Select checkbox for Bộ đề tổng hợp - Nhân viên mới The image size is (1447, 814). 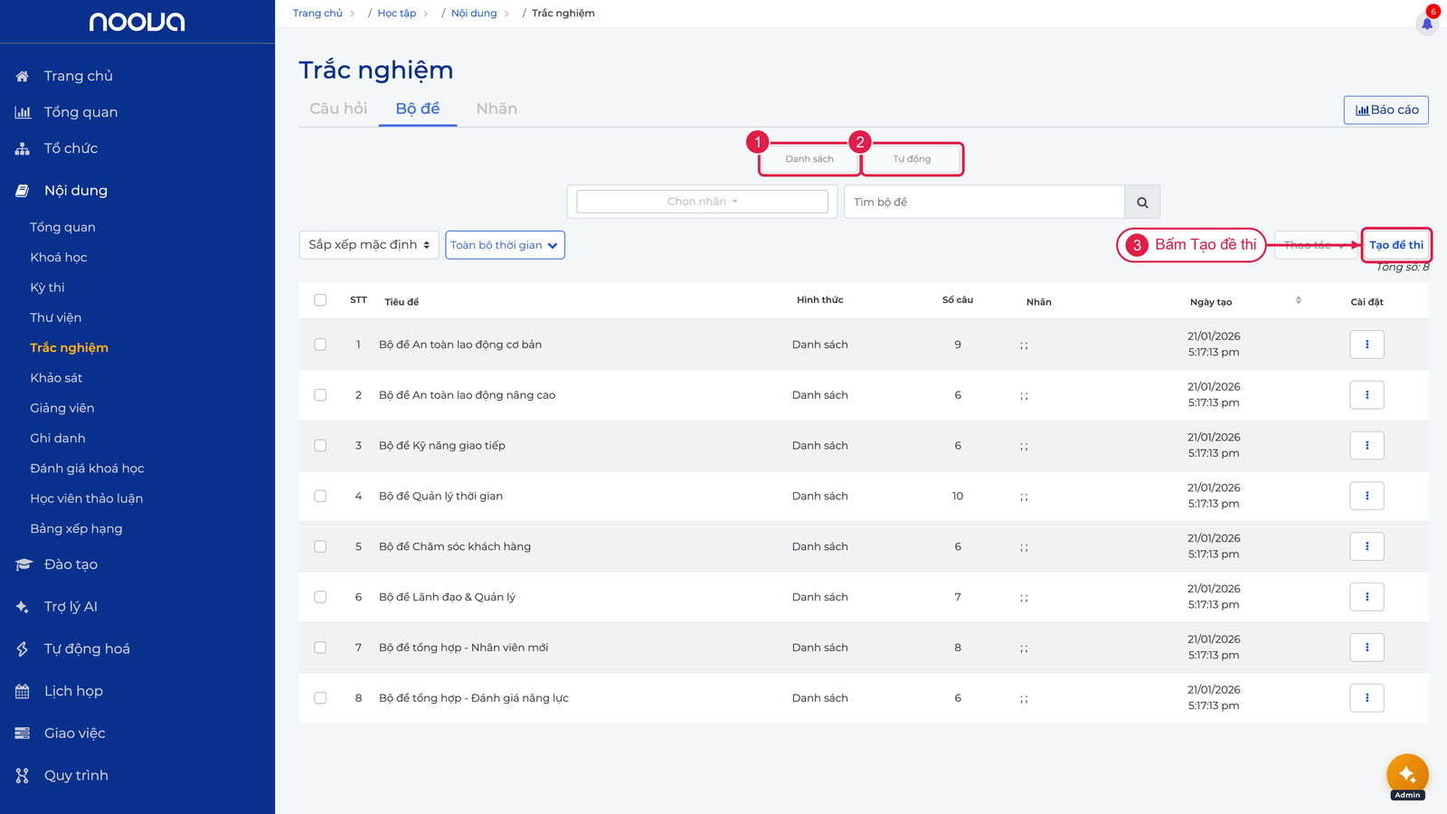[320, 648]
